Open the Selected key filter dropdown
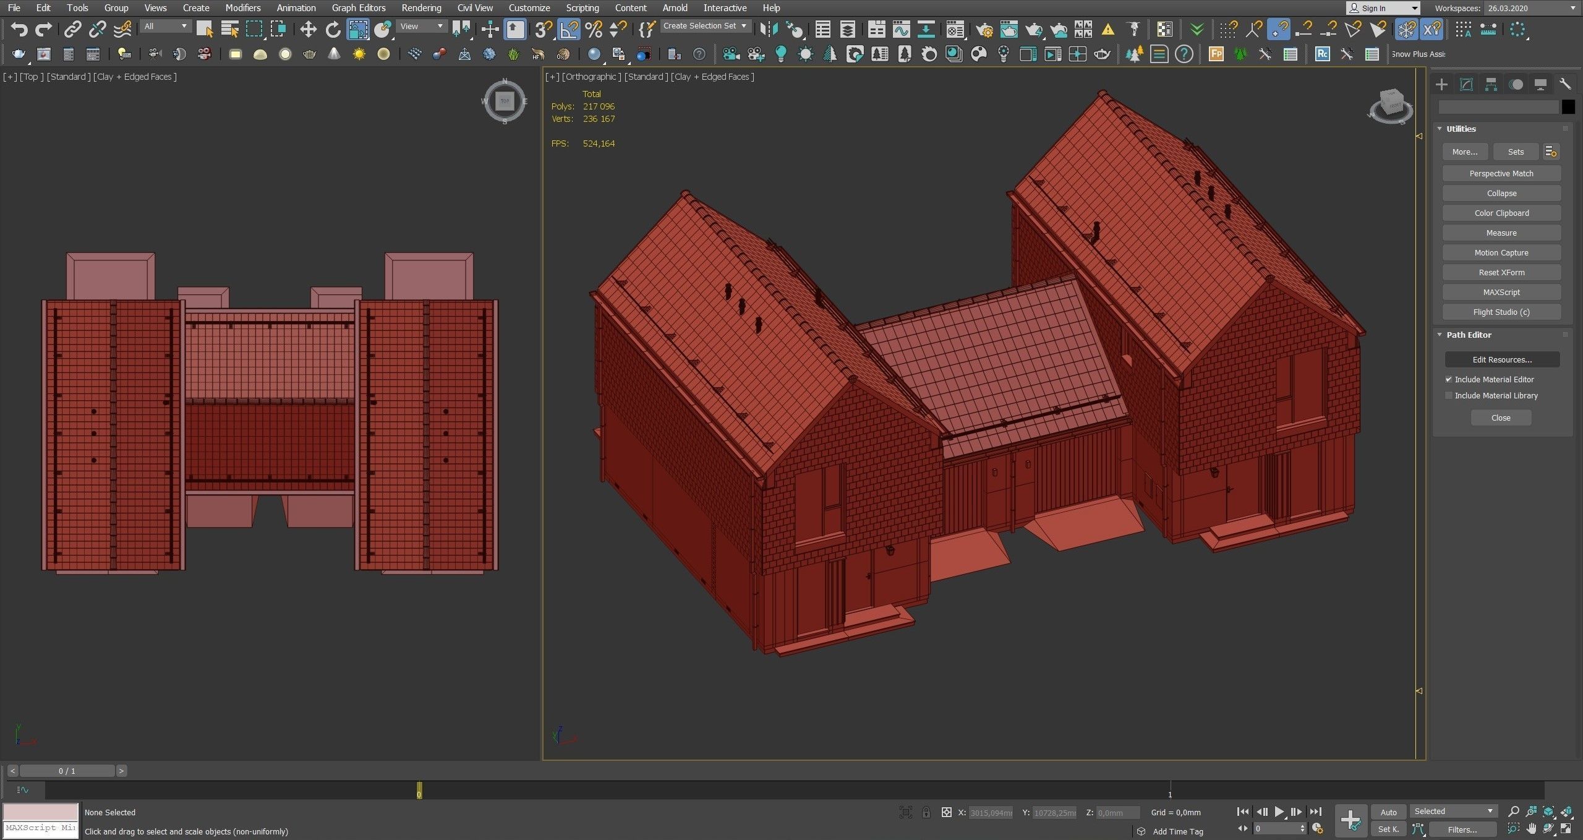Screen dimensions: 1583x840 click(1453, 811)
